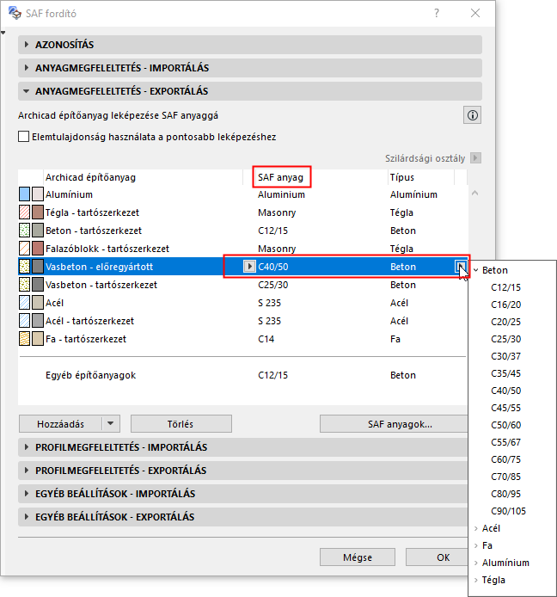Click Alumínium surface color swatch

[38, 194]
